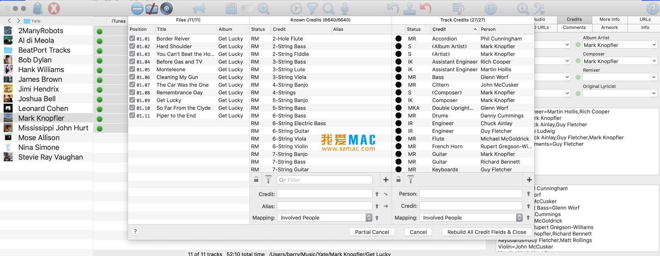The height and width of the screenshot is (256, 660).
Task: Uncheck the Piper to the End checkbox
Action: pos(132,115)
